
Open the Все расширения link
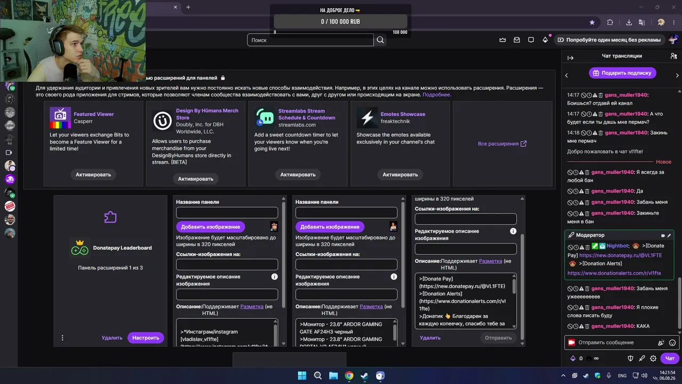tap(502, 143)
